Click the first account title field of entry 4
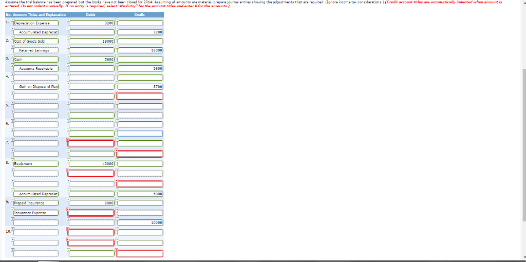This screenshot has width=526, height=262. (36, 78)
